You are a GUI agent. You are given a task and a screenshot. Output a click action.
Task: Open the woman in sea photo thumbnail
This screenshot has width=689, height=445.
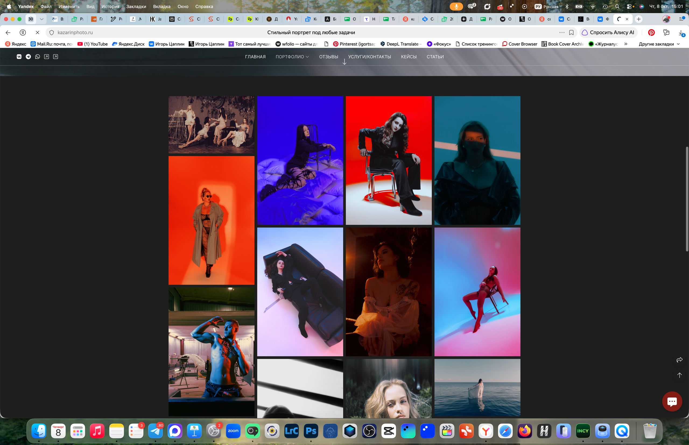pos(477,387)
